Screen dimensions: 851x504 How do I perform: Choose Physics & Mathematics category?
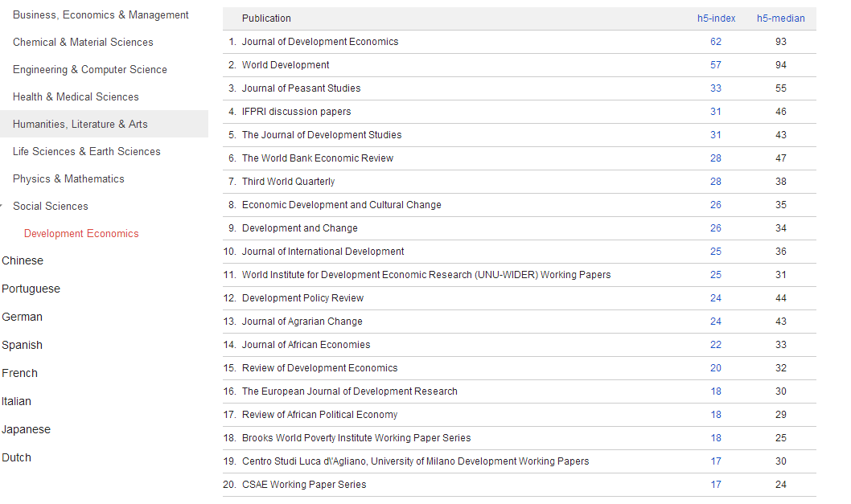68,179
